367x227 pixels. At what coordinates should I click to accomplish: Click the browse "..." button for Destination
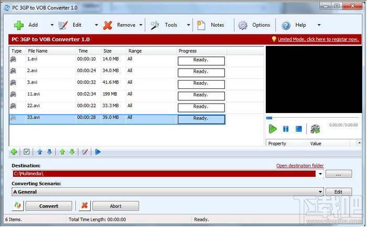pyautogui.click(x=339, y=174)
